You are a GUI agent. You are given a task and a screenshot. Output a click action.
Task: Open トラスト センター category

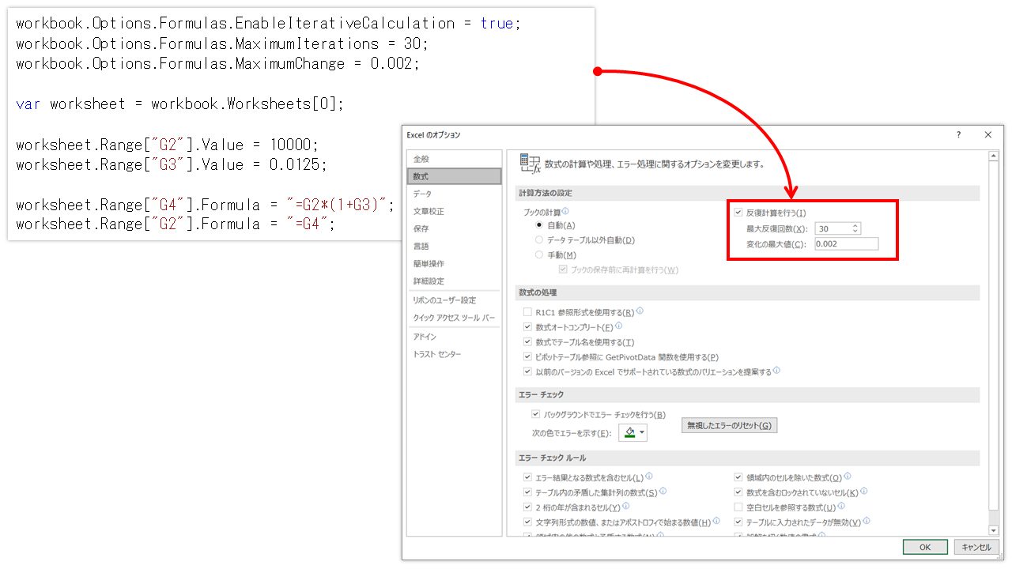pyautogui.click(x=455, y=354)
